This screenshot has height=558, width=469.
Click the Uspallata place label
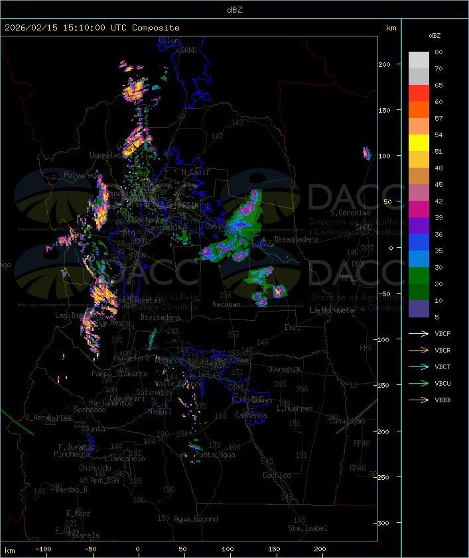[107, 155]
